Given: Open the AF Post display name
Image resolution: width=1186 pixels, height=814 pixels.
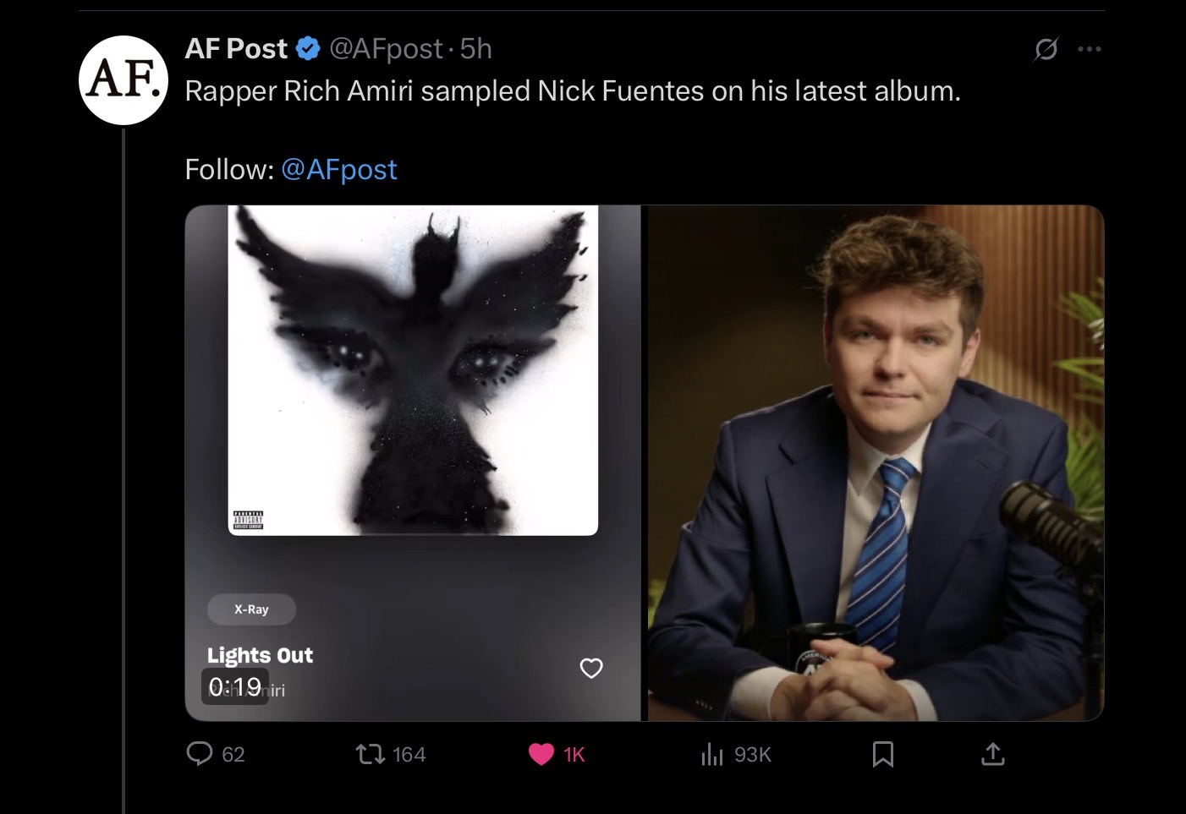Looking at the screenshot, I should click(236, 49).
